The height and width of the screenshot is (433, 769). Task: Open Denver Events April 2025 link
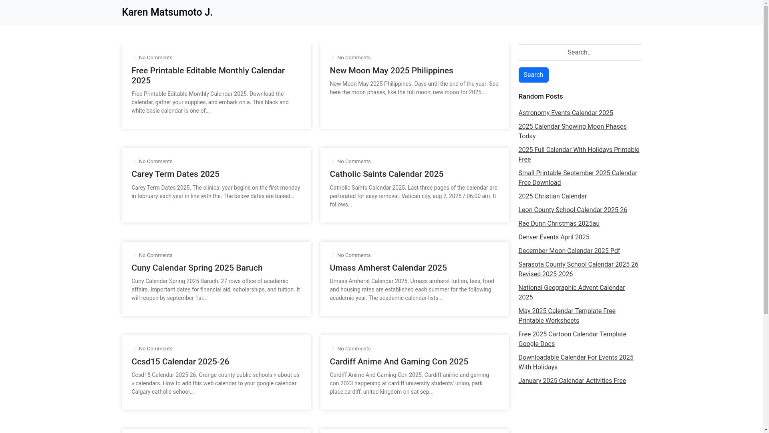[x=554, y=237]
